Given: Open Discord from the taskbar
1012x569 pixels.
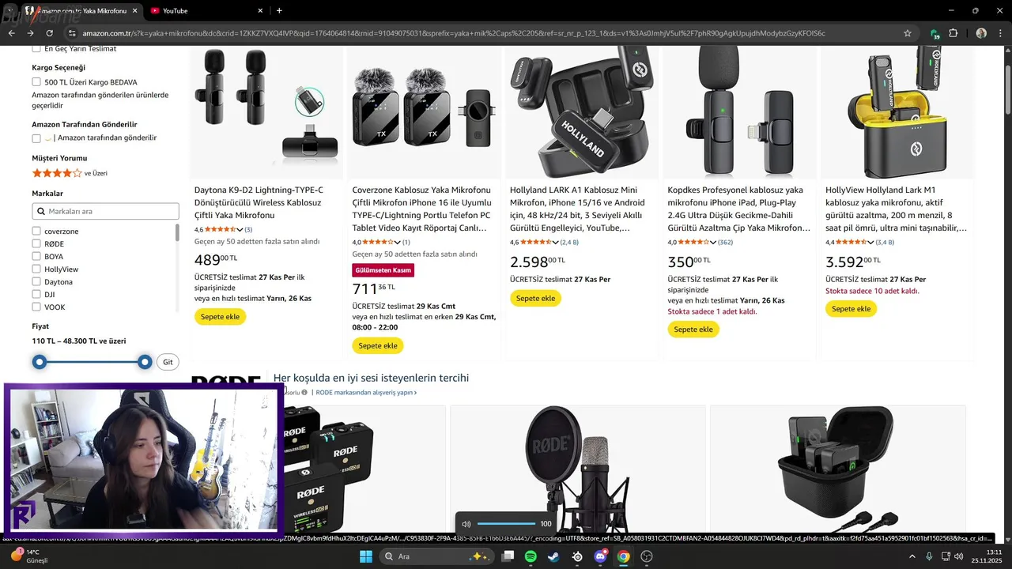Looking at the screenshot, I should 600,556.
